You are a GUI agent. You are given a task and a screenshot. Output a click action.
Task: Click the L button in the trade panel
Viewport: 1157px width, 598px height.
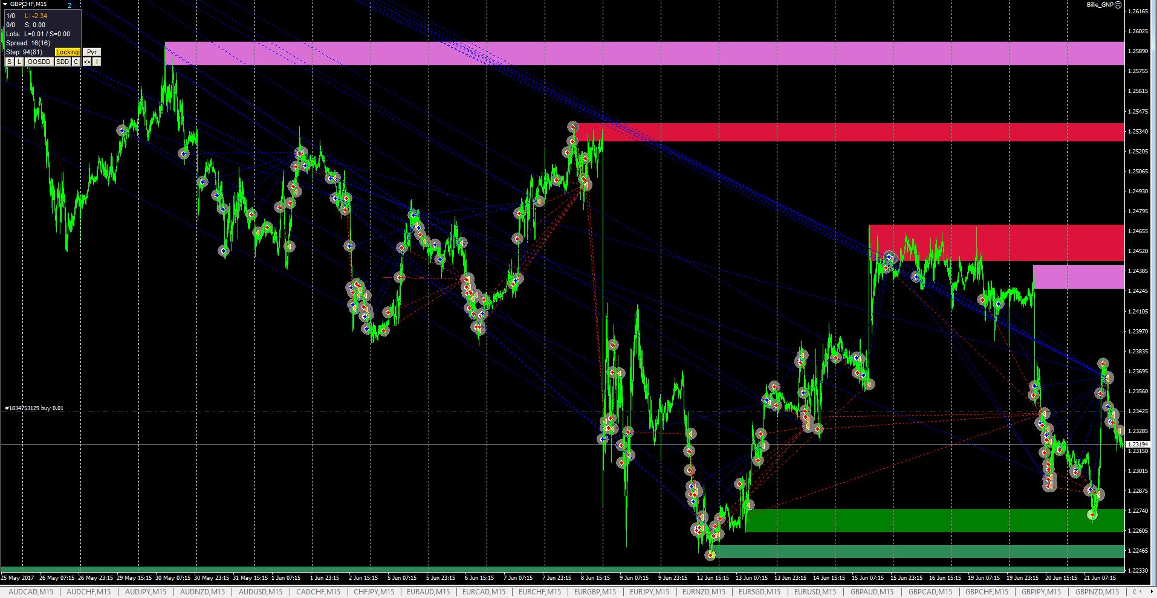(x=19, y=62)
